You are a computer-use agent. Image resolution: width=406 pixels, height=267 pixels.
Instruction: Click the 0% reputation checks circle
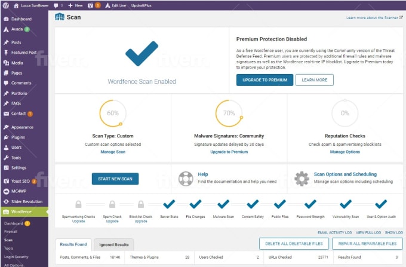pyautogui.click(x=345, y=113)
